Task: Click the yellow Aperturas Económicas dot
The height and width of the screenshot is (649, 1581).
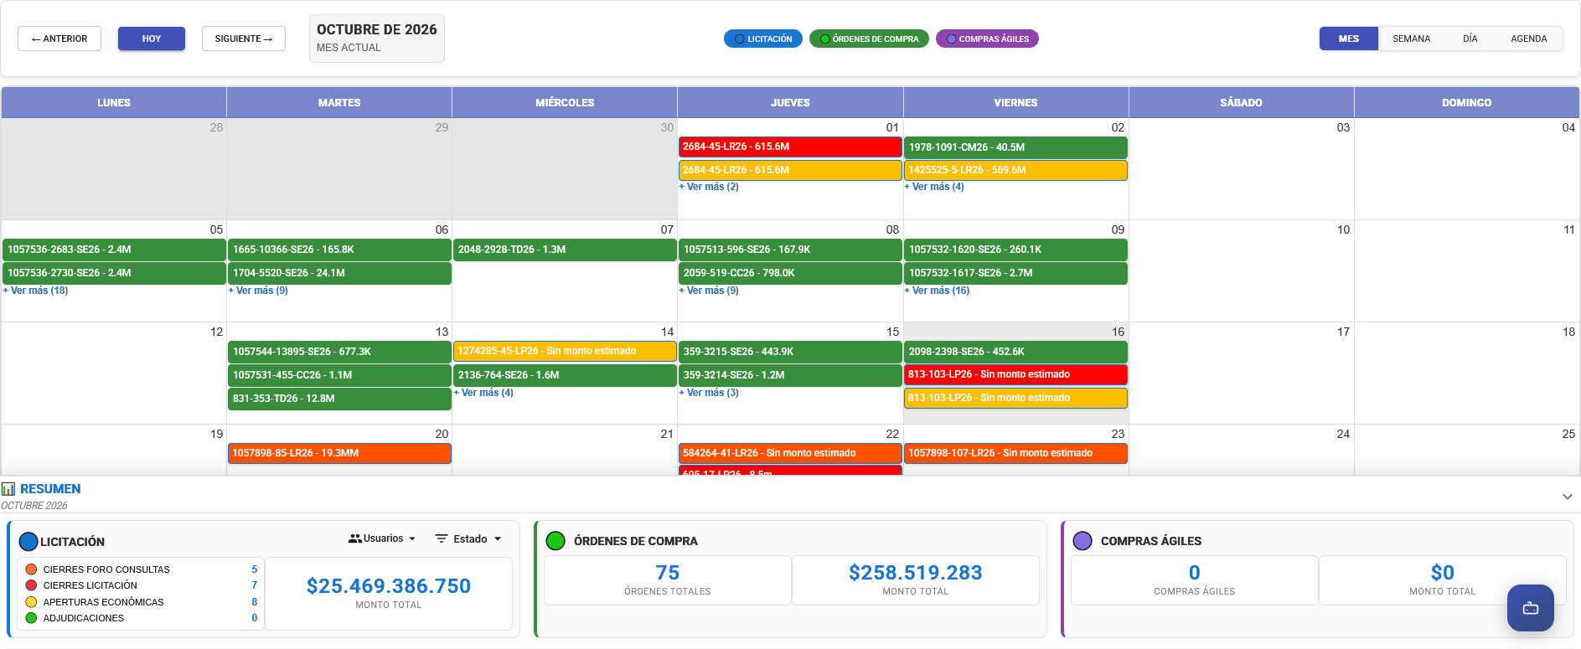Action: [x=32, y=602]
